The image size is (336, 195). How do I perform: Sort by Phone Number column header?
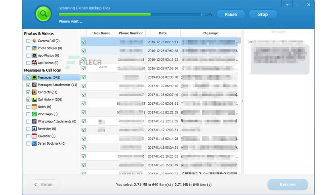131,33
